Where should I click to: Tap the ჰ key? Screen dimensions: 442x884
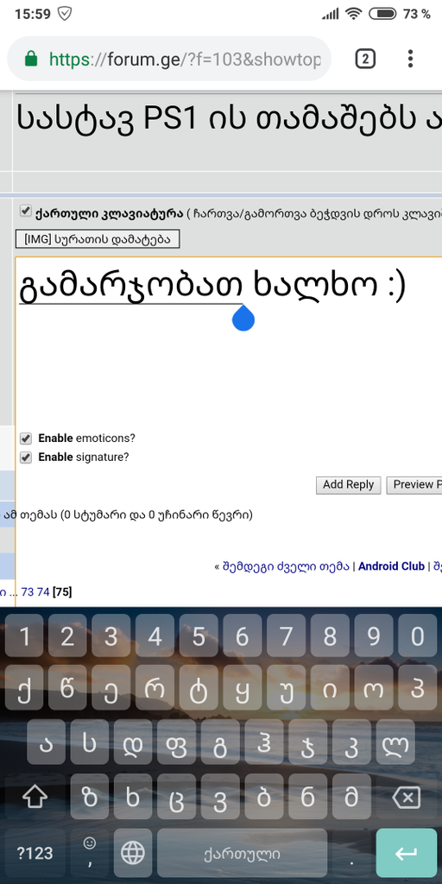[x=264, y=742]
